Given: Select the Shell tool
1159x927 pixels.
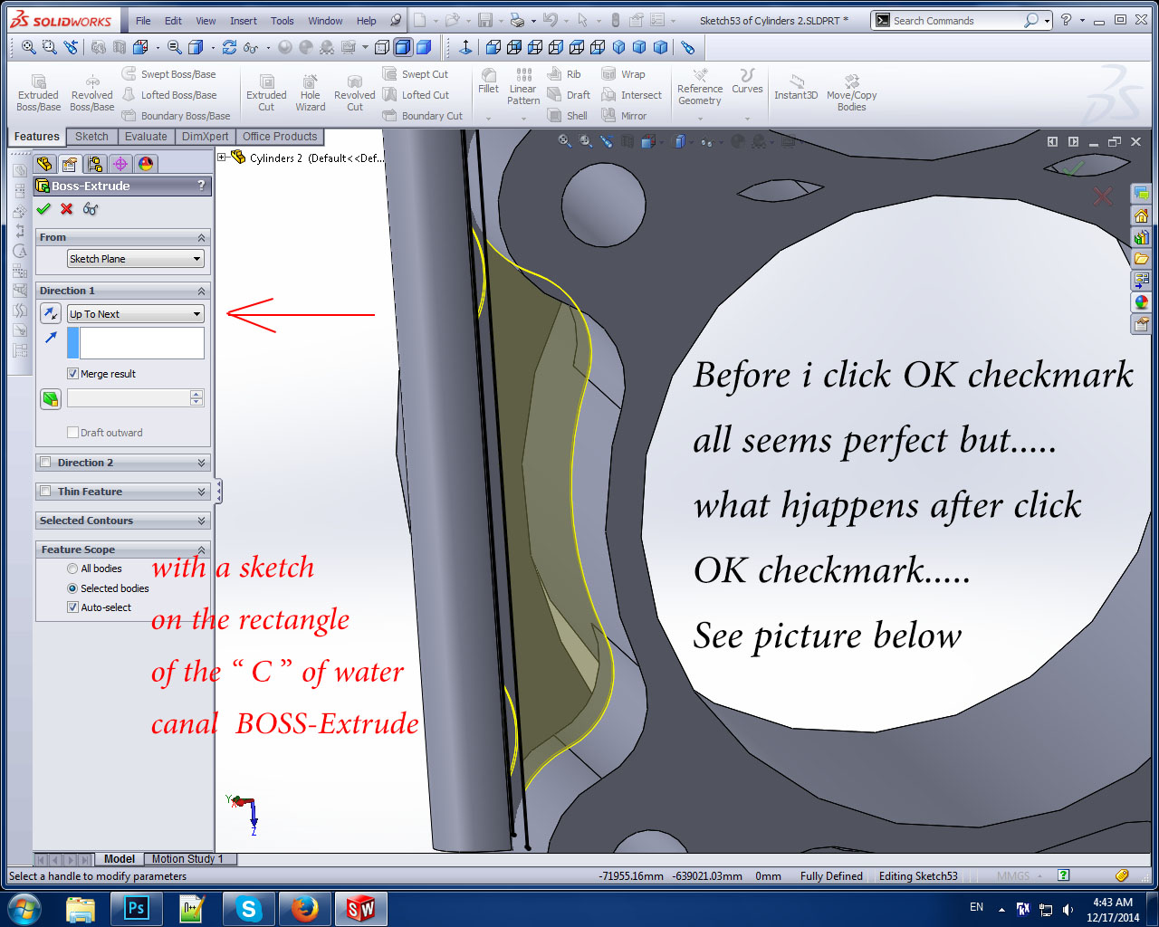Looking at the screenshot, I should (x=568, y=116).
